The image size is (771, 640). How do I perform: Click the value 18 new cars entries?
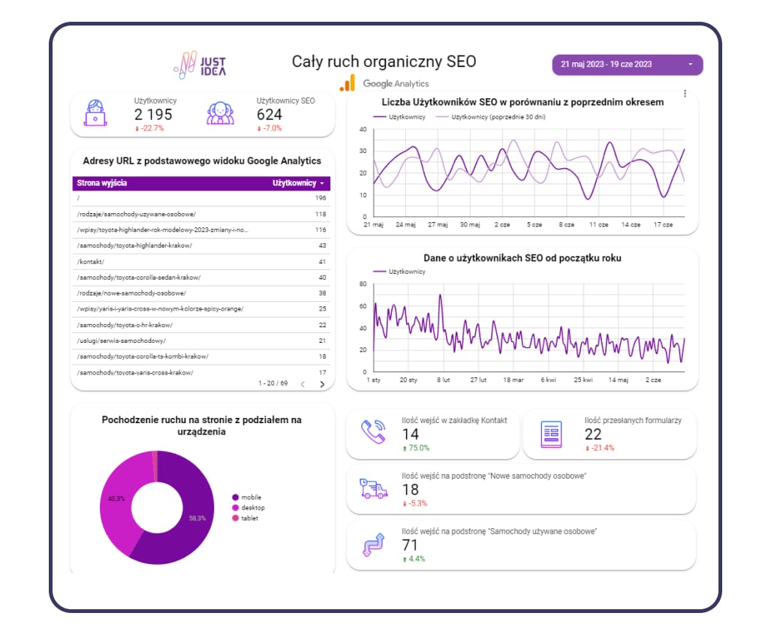410,490
